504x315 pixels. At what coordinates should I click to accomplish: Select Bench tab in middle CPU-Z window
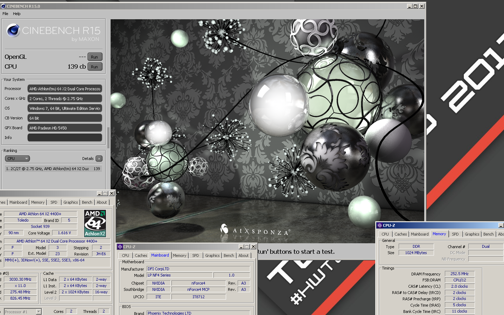(x=229, y=255)
